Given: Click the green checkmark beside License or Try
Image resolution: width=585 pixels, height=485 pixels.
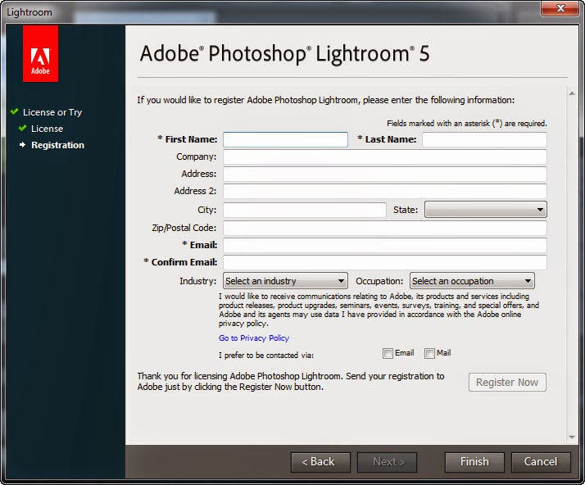Looking at the screenshot, I should [x=15, y=111].
